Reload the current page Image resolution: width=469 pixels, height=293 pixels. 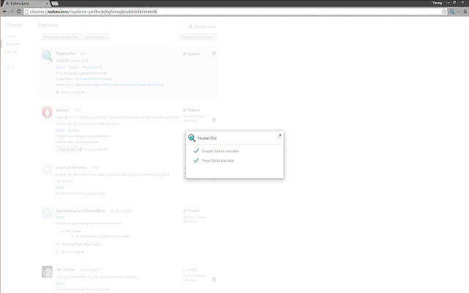19,12
